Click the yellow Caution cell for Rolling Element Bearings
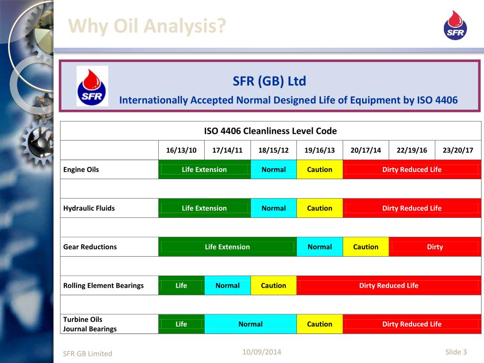 pos(274,285)
